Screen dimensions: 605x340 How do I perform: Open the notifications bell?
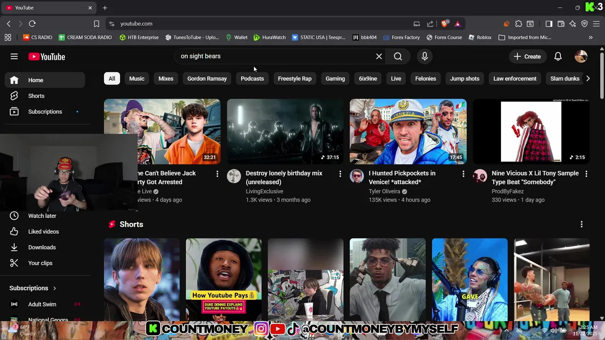click(558, 57)
